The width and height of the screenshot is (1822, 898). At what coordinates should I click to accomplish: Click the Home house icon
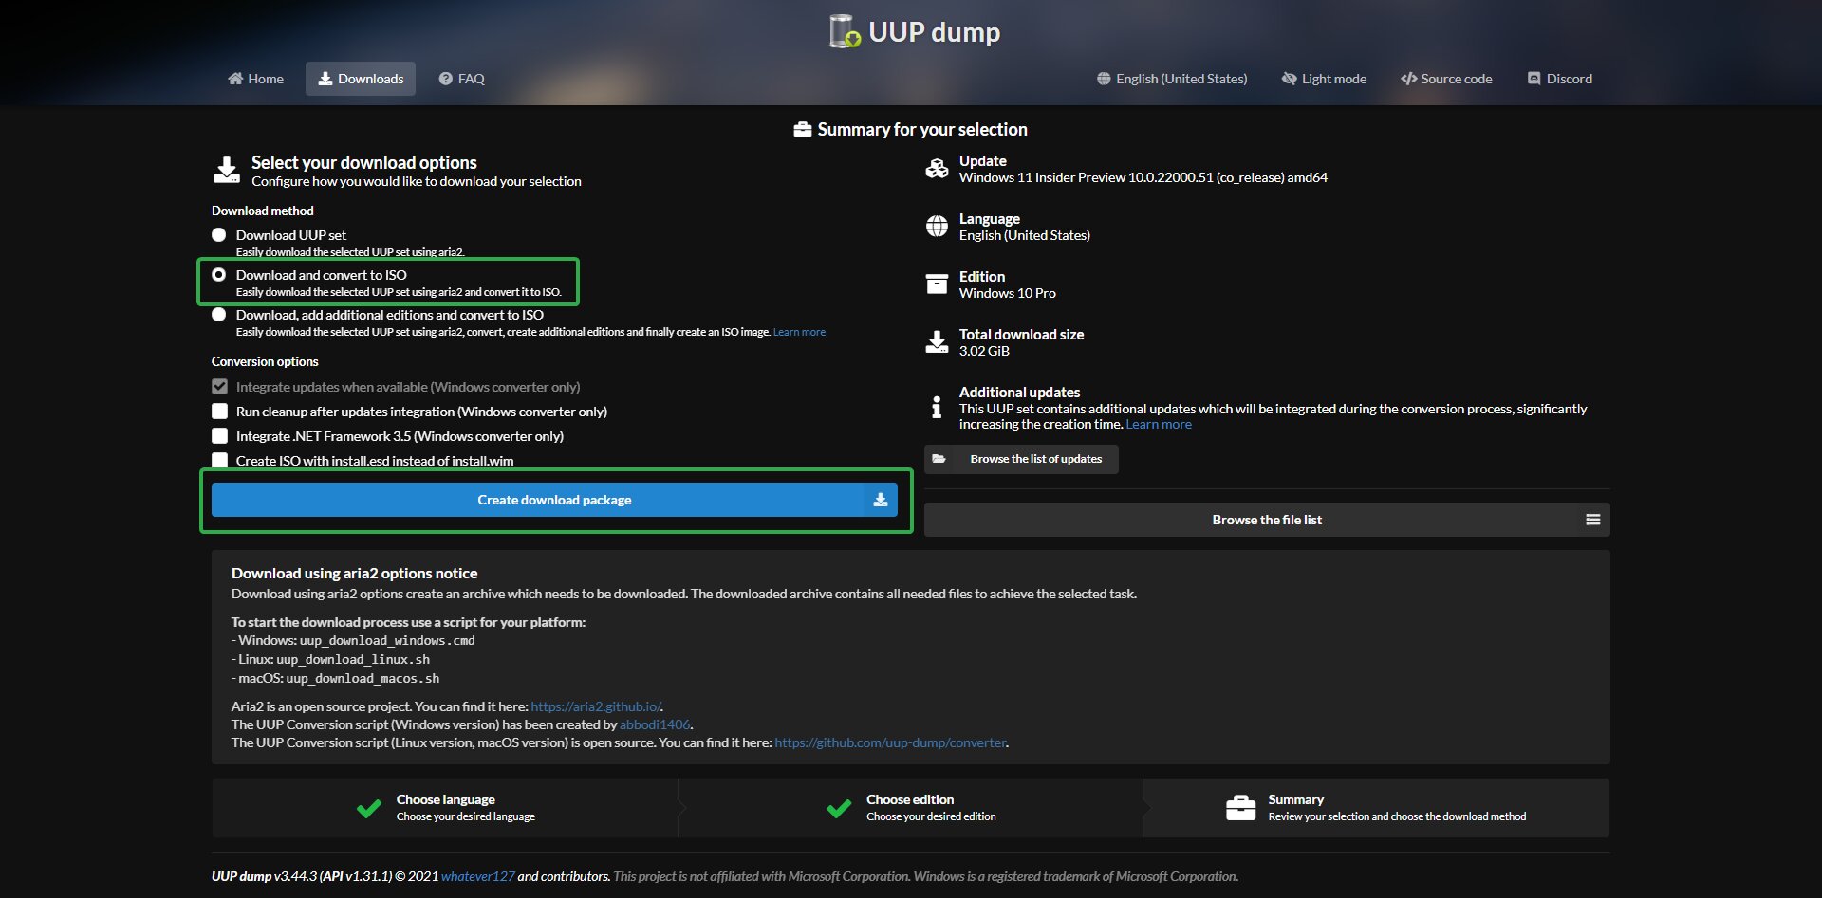235,79
